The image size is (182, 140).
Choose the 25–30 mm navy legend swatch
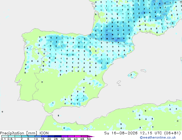pos(58,136)
